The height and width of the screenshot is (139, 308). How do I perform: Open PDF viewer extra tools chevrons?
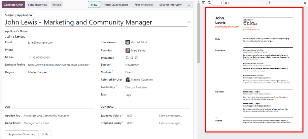(304, 3)
